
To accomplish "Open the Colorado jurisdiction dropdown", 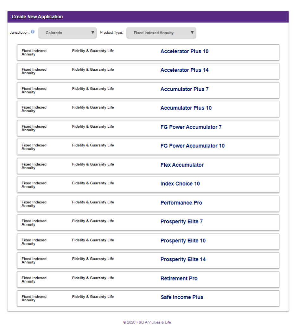I will click(67, 33).
